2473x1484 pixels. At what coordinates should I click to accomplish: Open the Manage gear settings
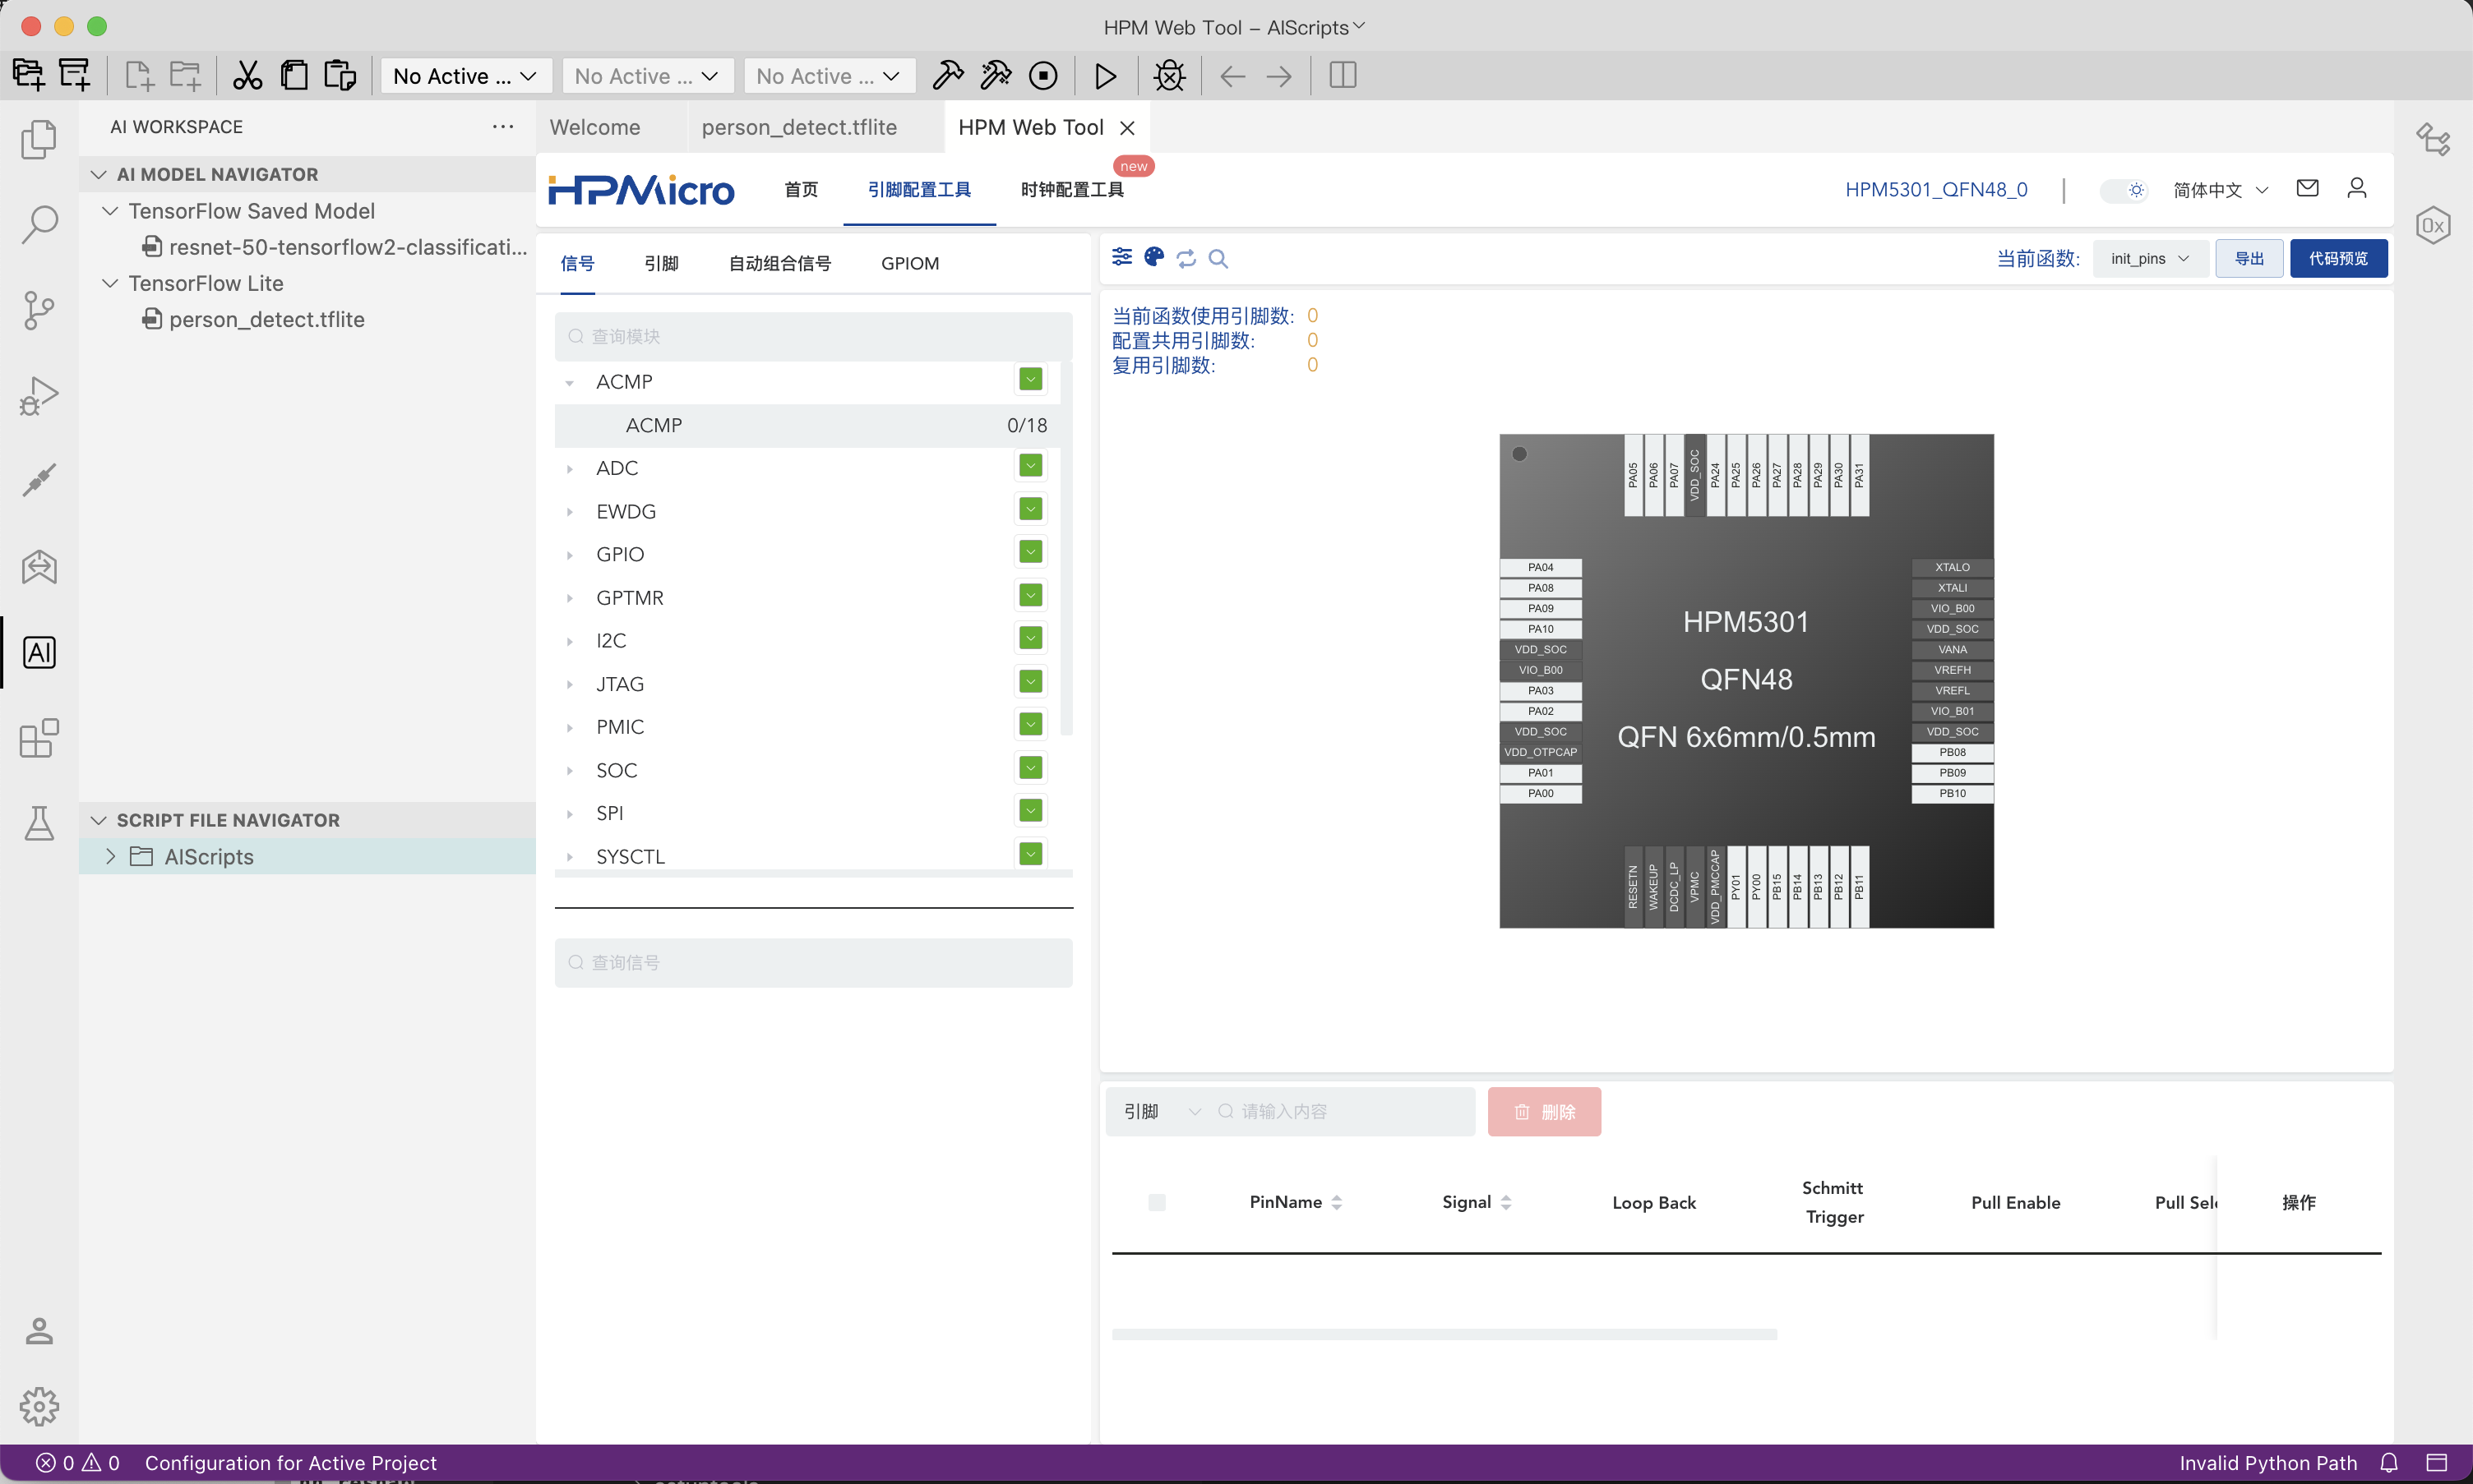pos(39,1406)
